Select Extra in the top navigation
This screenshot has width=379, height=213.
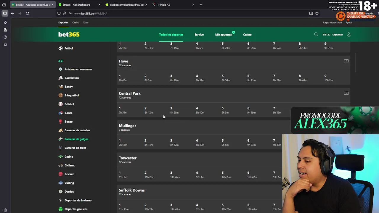(x=86, y=22)
